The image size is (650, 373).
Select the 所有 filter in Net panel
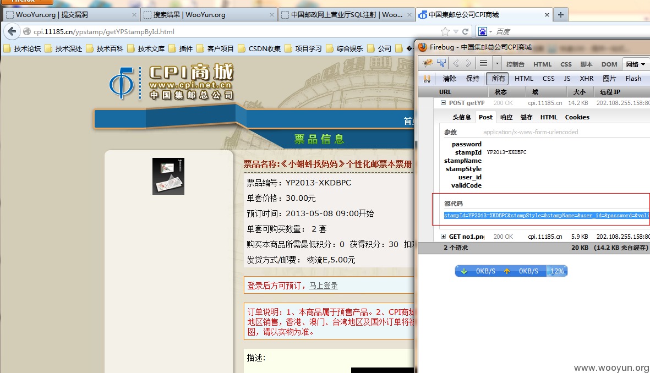point(498,79)
